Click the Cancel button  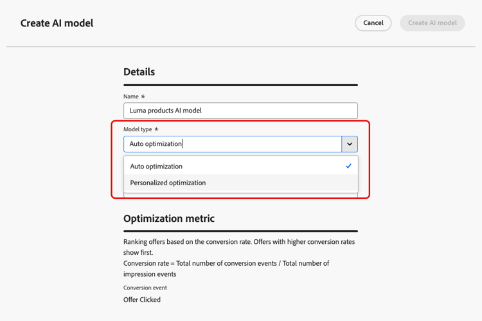pos(373,23)
